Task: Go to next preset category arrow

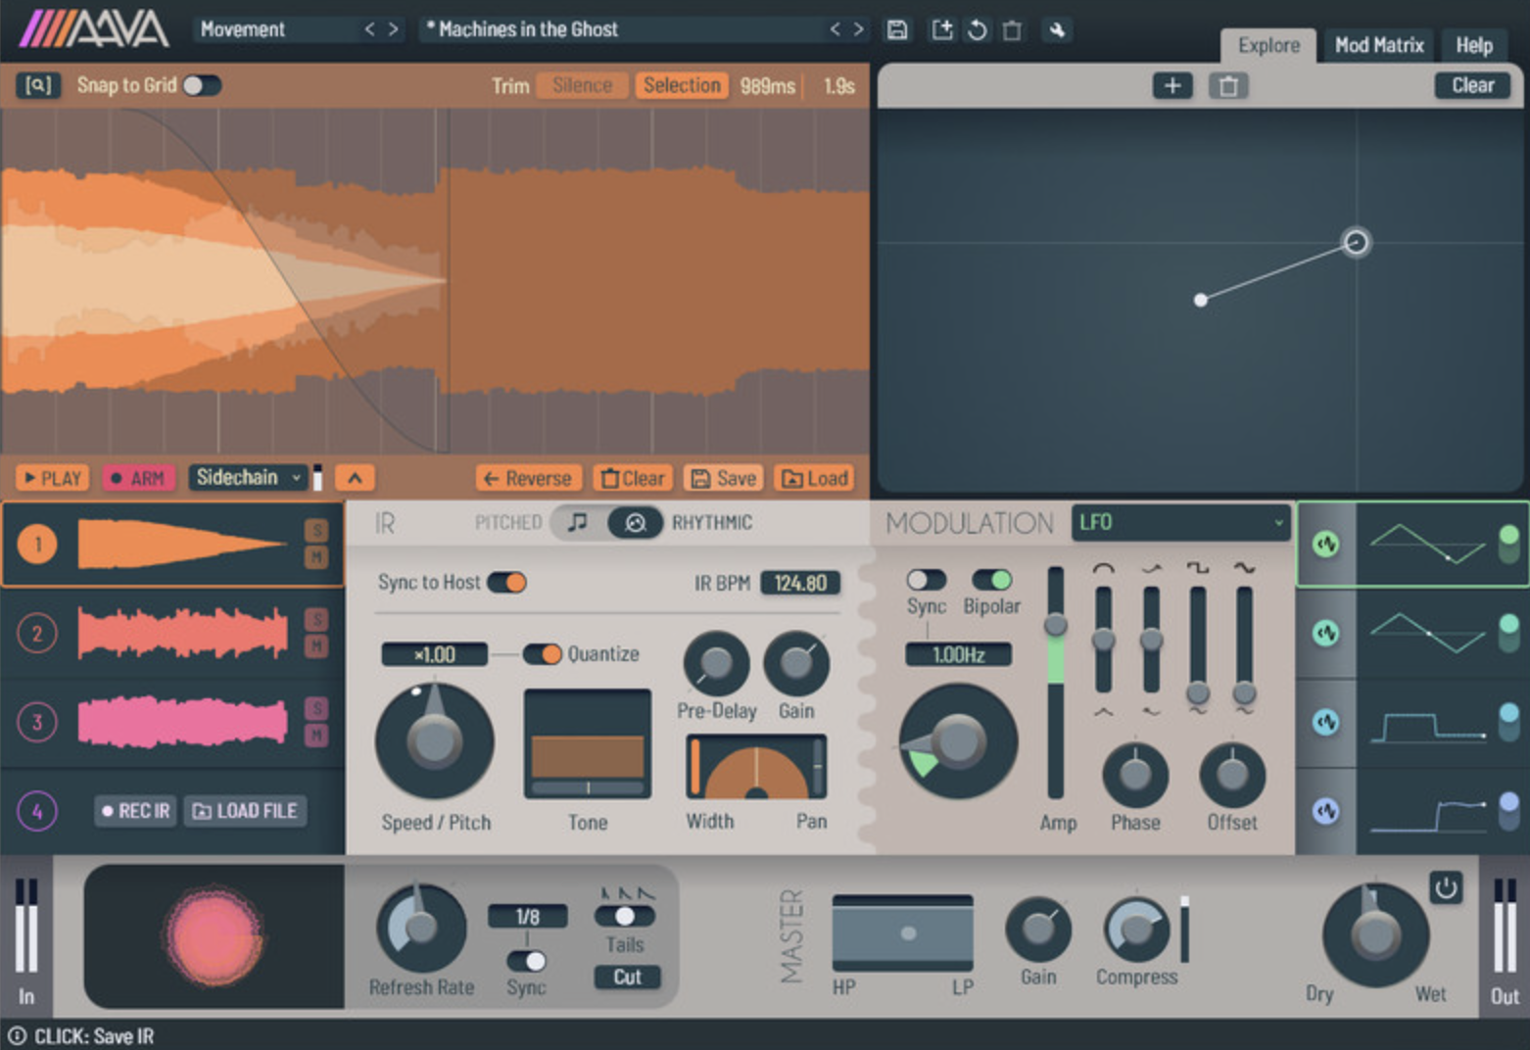Action: (x=393, y=29)
